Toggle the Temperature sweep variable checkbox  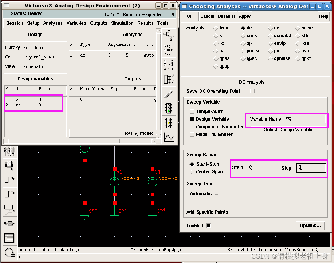(x=192, y=112)
